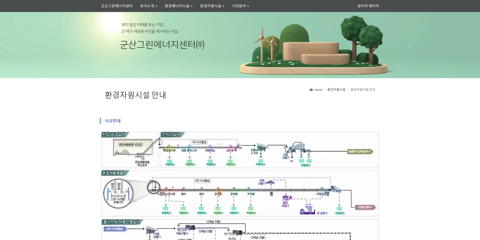
Task: Open the 군산그린에너지센터 home link in navbar
Action: [x=116, y=6]
